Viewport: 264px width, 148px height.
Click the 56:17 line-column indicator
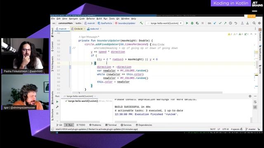pos(213,129)
